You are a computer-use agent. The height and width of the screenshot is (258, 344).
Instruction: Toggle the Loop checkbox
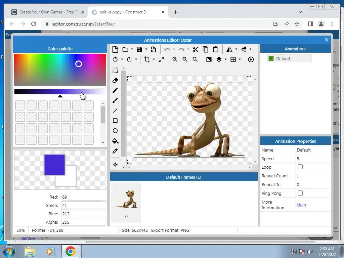tap(300, 167)
